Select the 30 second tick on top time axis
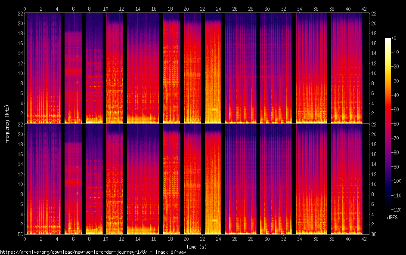The image size is (406, 255). click(x=267, y=9)
